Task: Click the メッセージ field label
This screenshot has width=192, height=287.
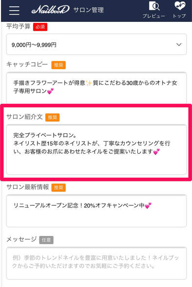Action: point(21,239)
